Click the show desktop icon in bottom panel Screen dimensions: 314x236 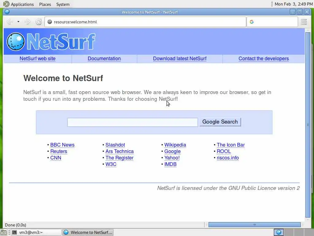[4, 232]
